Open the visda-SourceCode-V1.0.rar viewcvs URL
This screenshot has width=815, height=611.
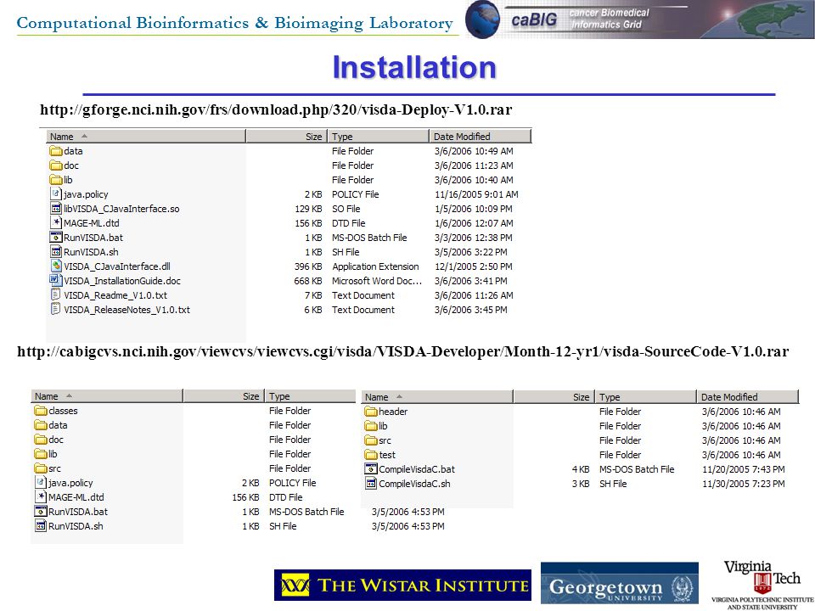click(x=402, y=351)
